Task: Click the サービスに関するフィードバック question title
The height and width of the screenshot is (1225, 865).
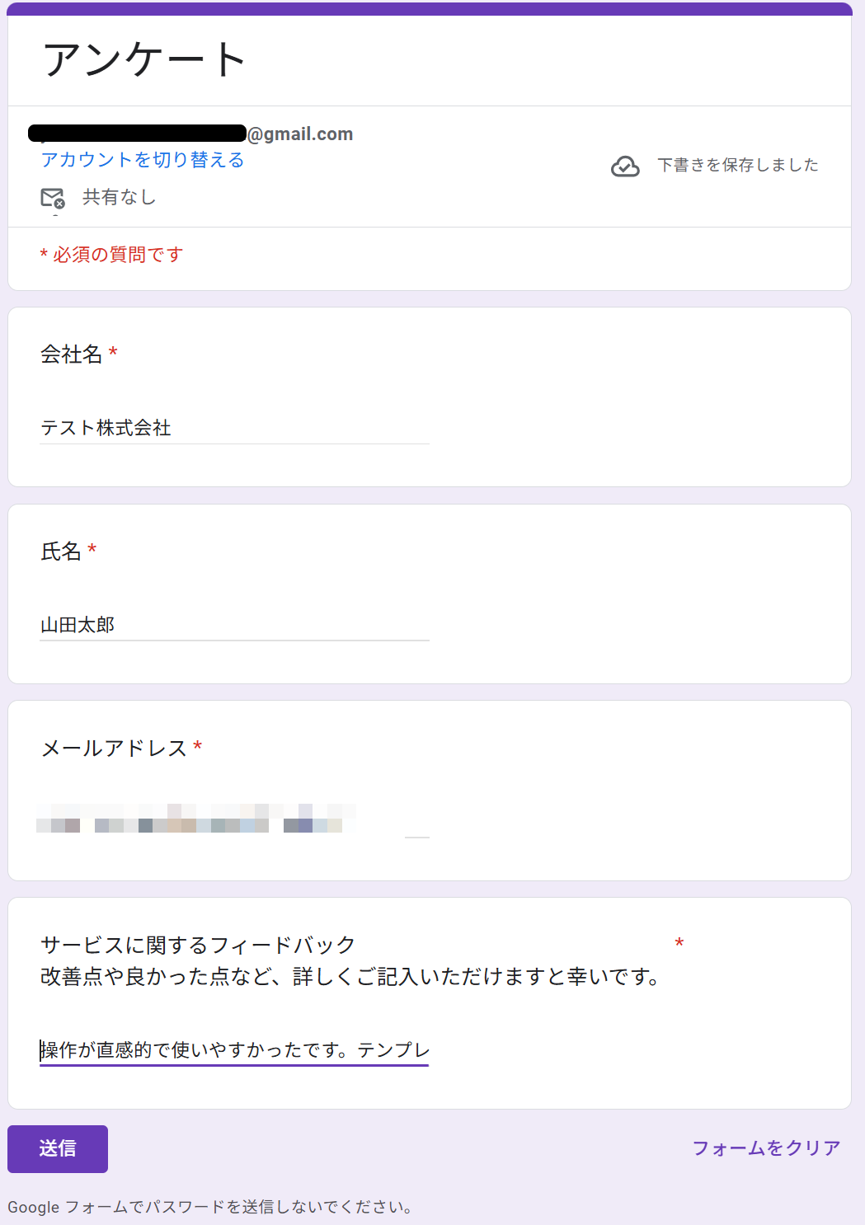Action: click(x=196, y=945)
